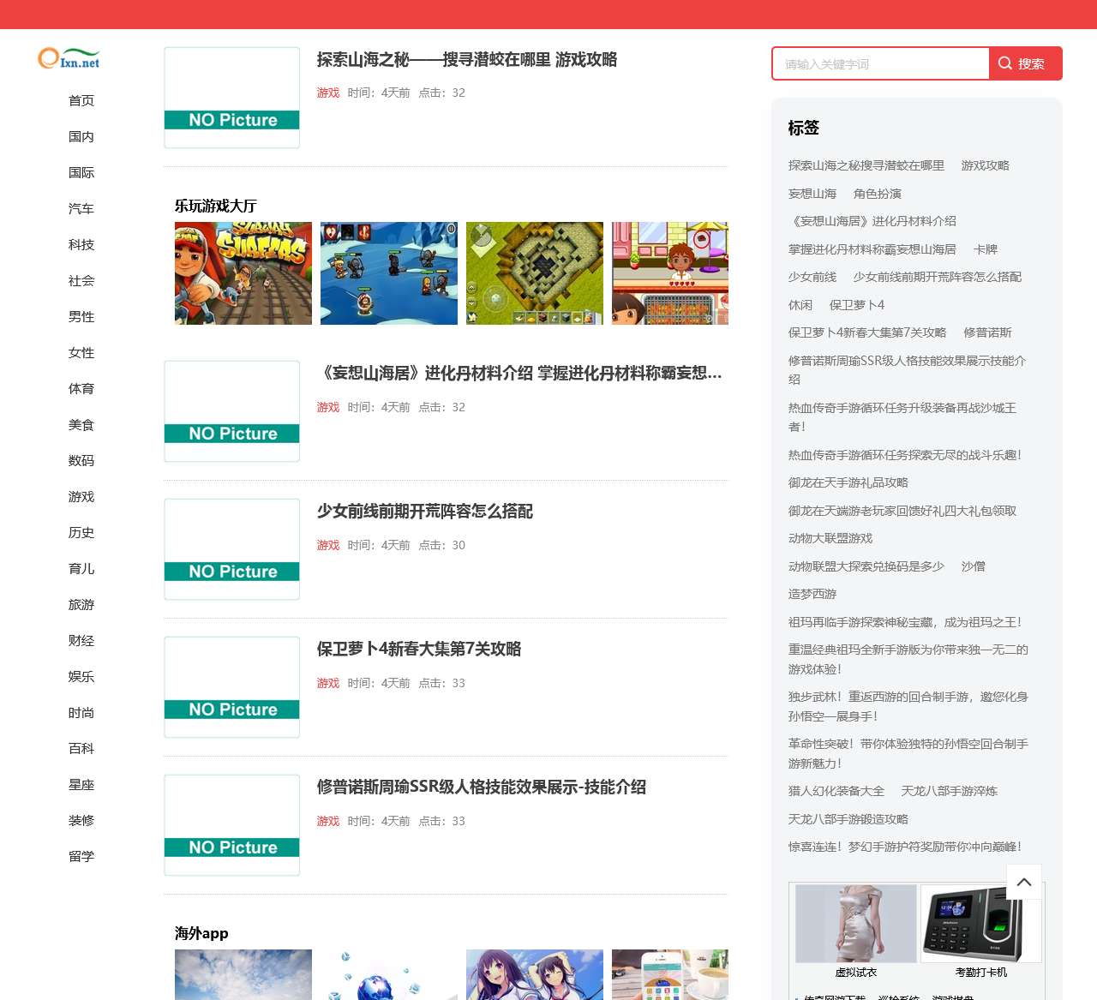Select 时尚 in the sidebar menu
The width and height of the screenshot is (1097, 1000).
(x=81, y=712)
